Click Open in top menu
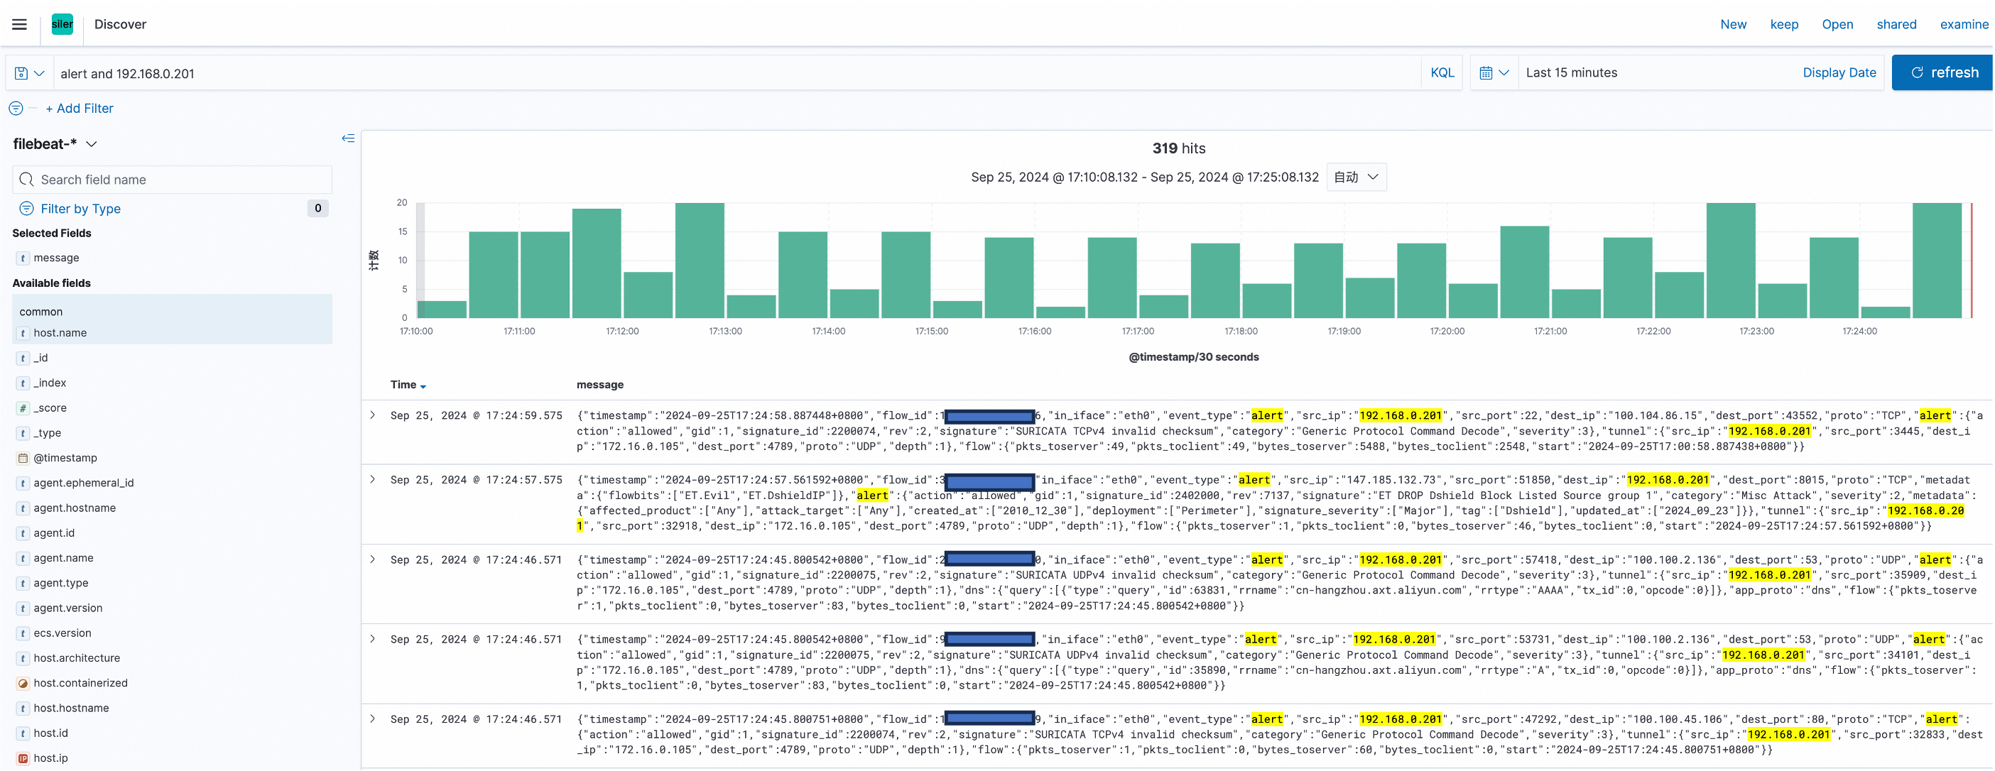 click(1837, 24)
